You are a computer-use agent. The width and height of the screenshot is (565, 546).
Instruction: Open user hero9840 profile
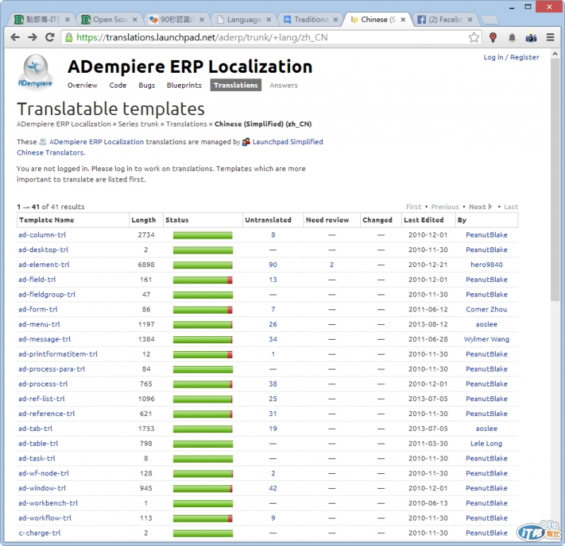(x=487, y=265)
